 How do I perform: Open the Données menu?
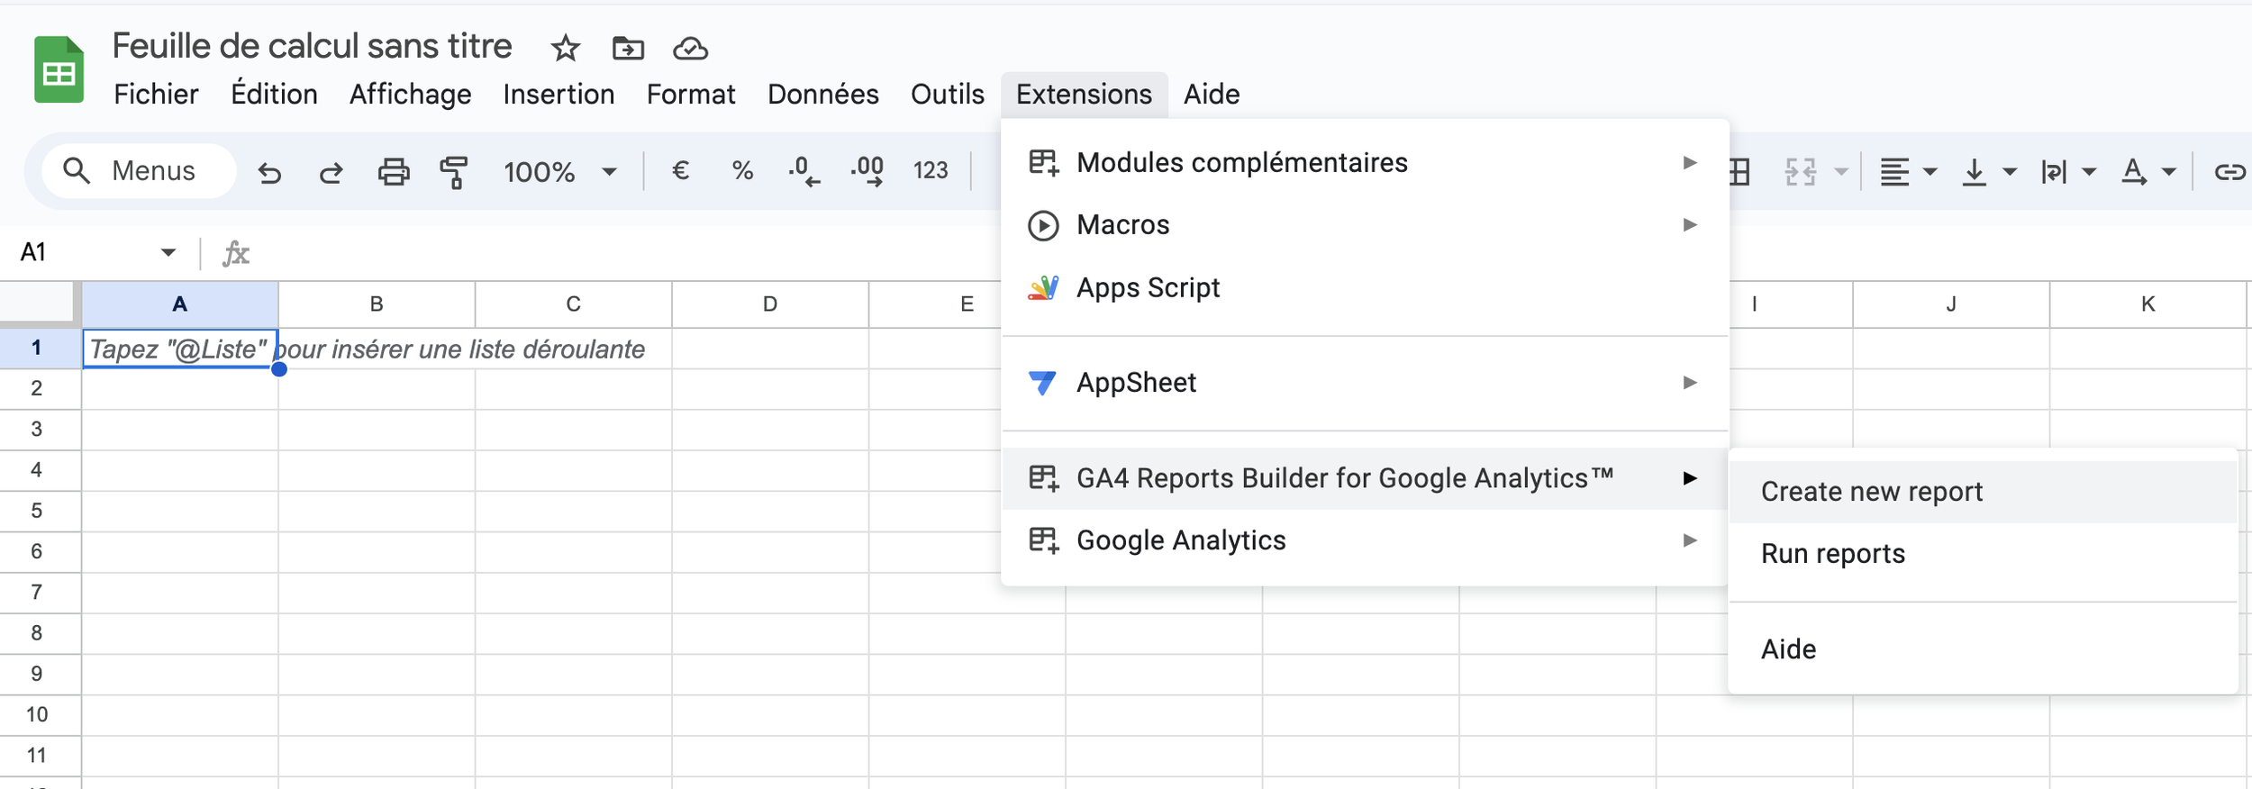(x=822, y=95)
